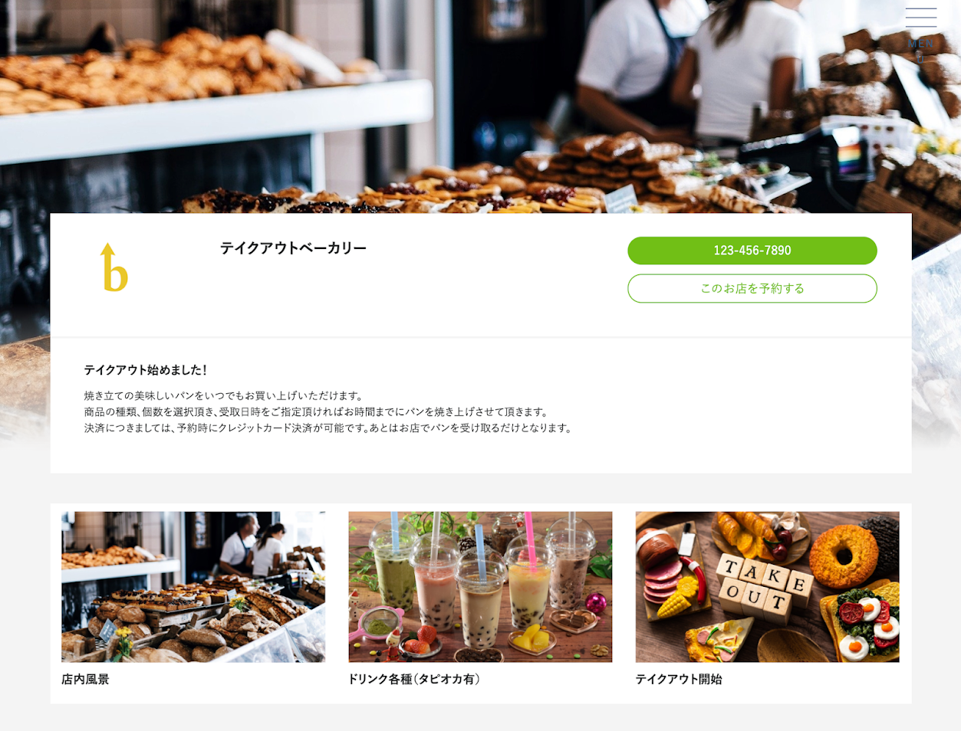This screenshot has width=961, height=731.
Task: Click the blue MENU text label
Action: (x=920, y=44)
